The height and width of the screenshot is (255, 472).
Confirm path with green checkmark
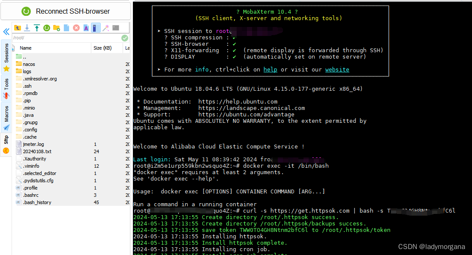click(x=125, y=38)
